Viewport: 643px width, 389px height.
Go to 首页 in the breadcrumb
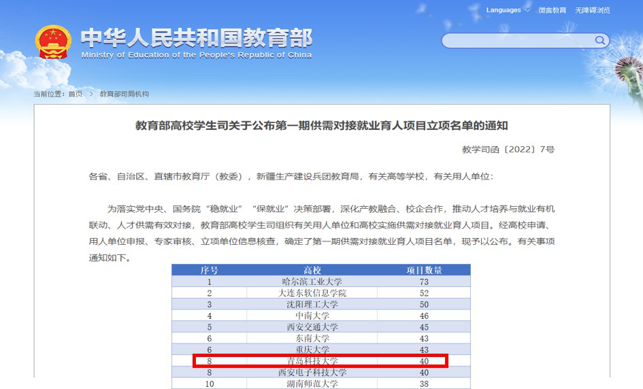pyautogui.click(x=75, y=94)
